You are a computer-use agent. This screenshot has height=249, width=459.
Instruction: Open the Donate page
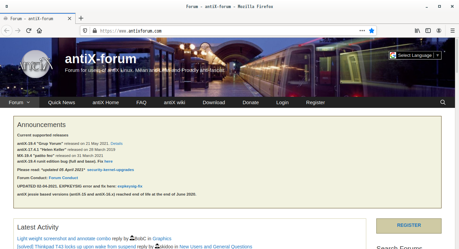251,102
